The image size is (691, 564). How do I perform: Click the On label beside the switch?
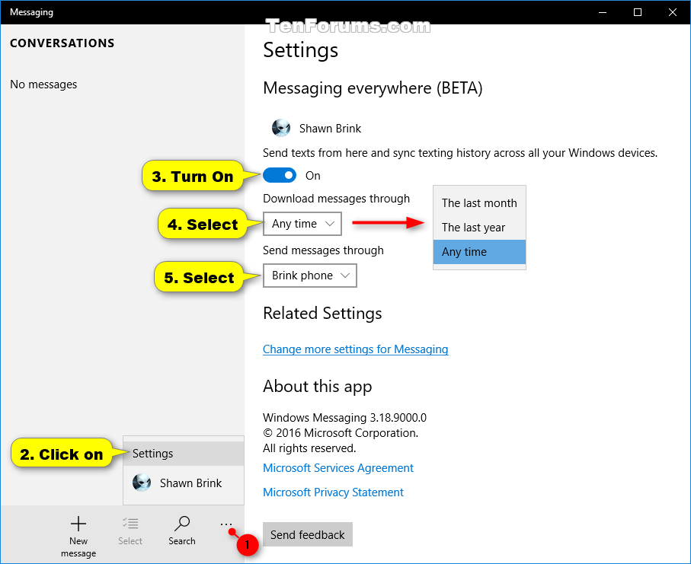(313, 176)
